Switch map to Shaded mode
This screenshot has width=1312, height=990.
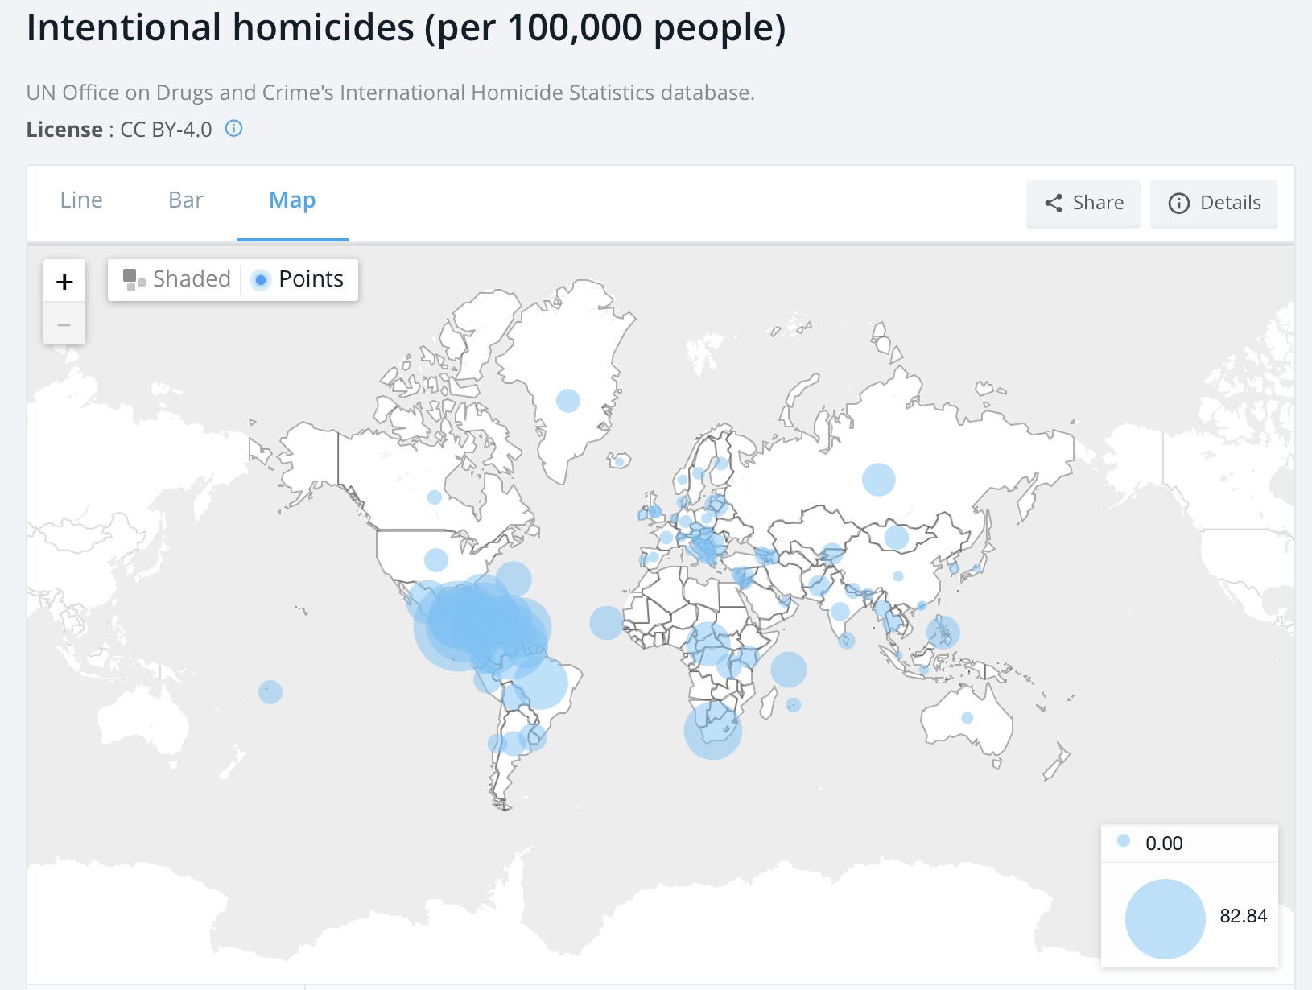(x=176, y=279)
